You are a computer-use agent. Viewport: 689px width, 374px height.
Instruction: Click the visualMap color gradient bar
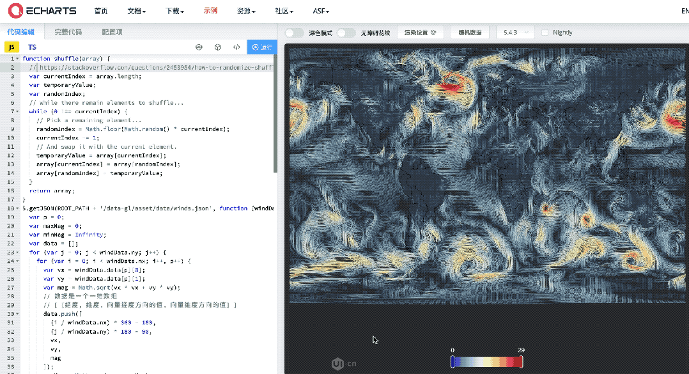[487, 362]
